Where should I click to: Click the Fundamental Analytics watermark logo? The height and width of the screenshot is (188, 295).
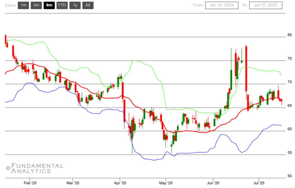pyautogui.click(x=35, y=168)
